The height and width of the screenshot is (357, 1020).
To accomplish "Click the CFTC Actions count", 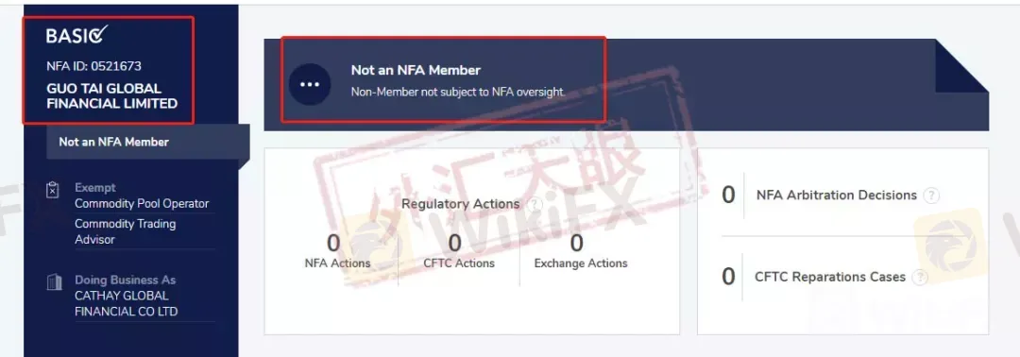I will pyautogui.click(x=454, y=244).
